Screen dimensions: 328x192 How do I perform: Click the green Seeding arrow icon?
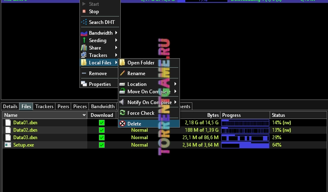[x=84, y=40]
